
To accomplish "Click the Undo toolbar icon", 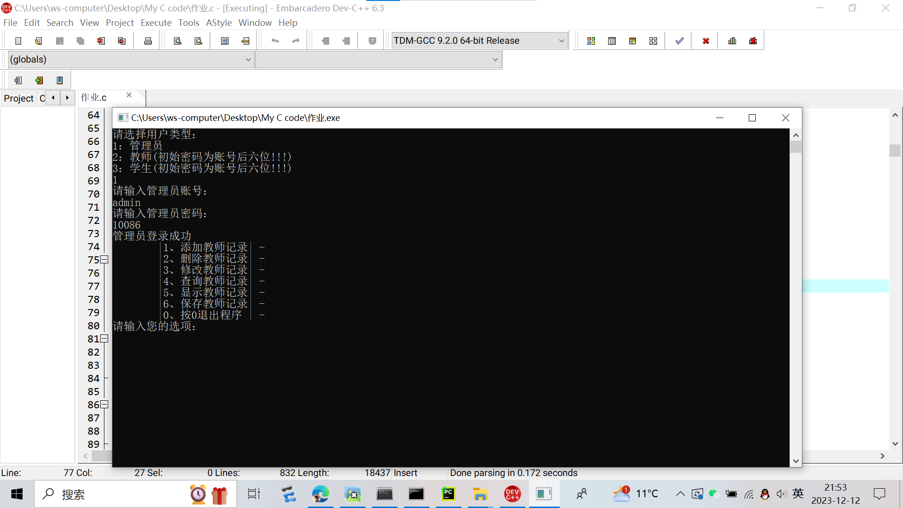I will [275, 40].
